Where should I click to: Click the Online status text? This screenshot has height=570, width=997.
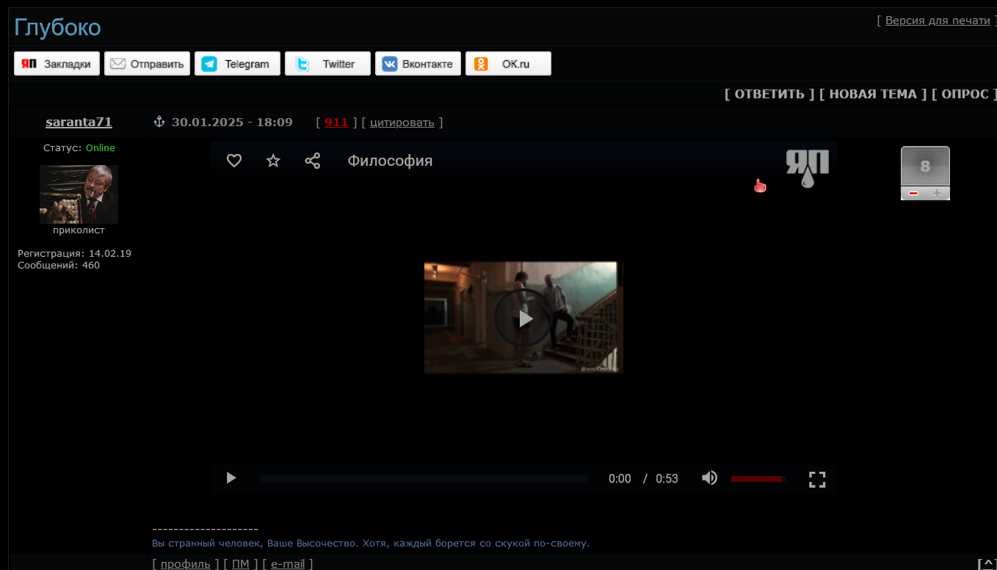tap(101, 147)
